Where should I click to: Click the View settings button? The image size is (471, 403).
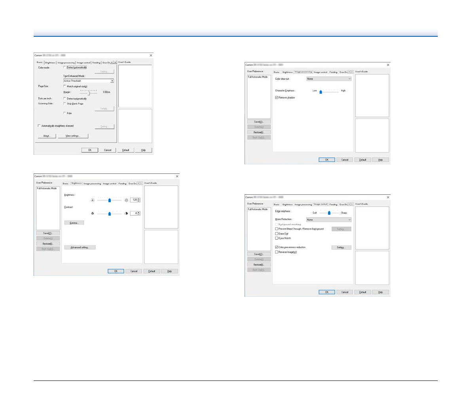73,136
